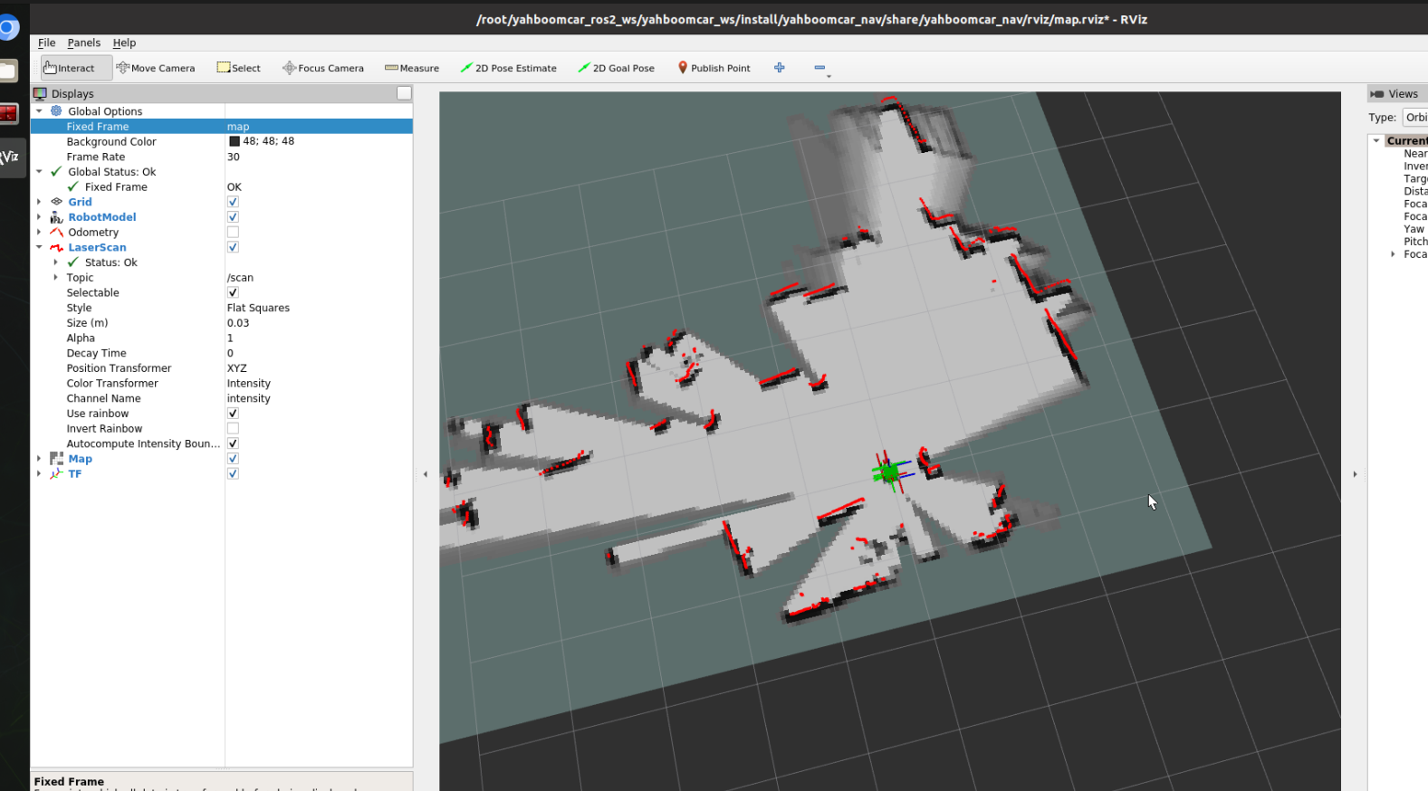Click the Displays panel monitor icon
This screenshot has height=791, width=1428.
pos(40,93)
